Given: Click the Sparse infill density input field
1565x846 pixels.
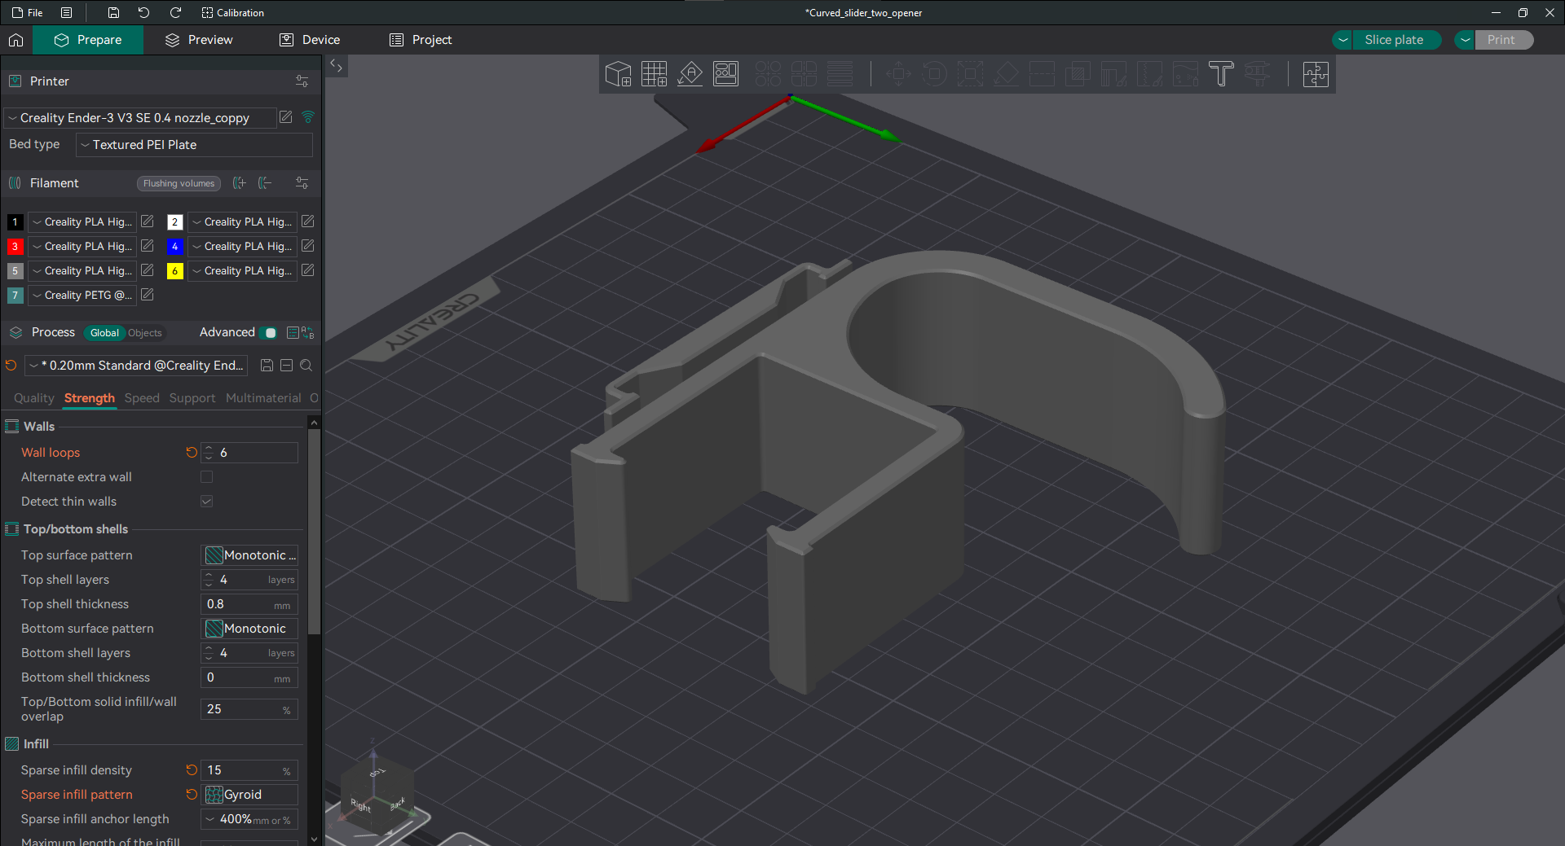Looking at the screenshot, I should pyautogui.click(x=249, y=770).
